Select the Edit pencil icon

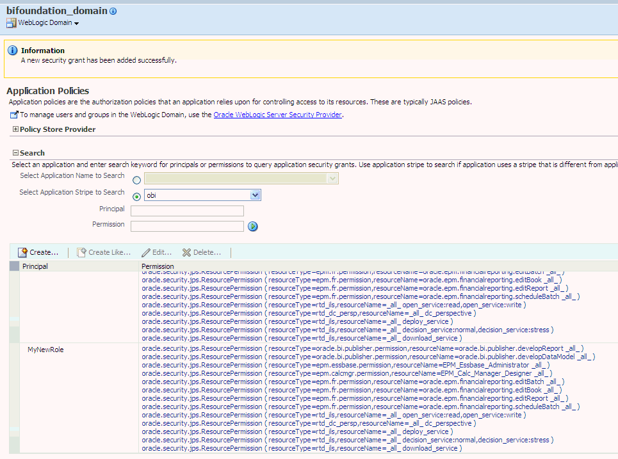click(x=144, y=252)
